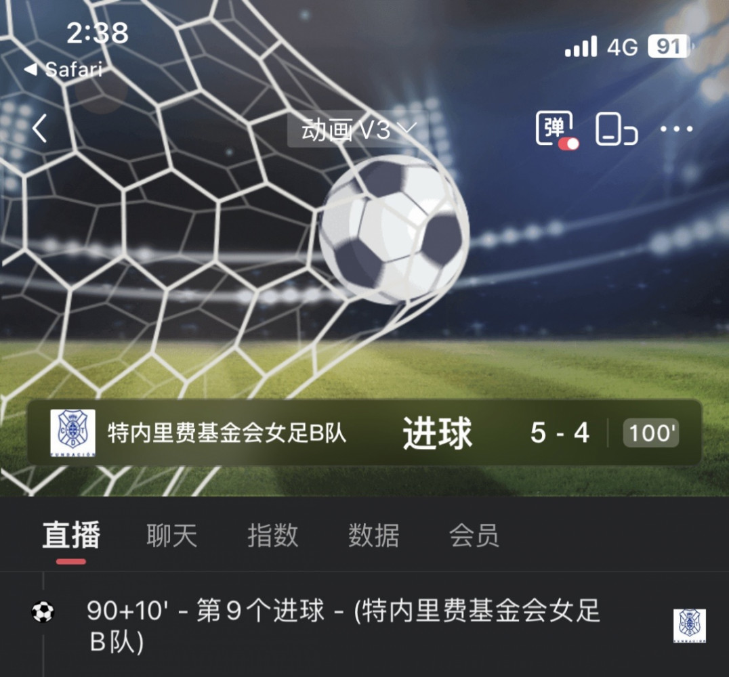Tap the 进球 goal announcement label

click(438, 433)
